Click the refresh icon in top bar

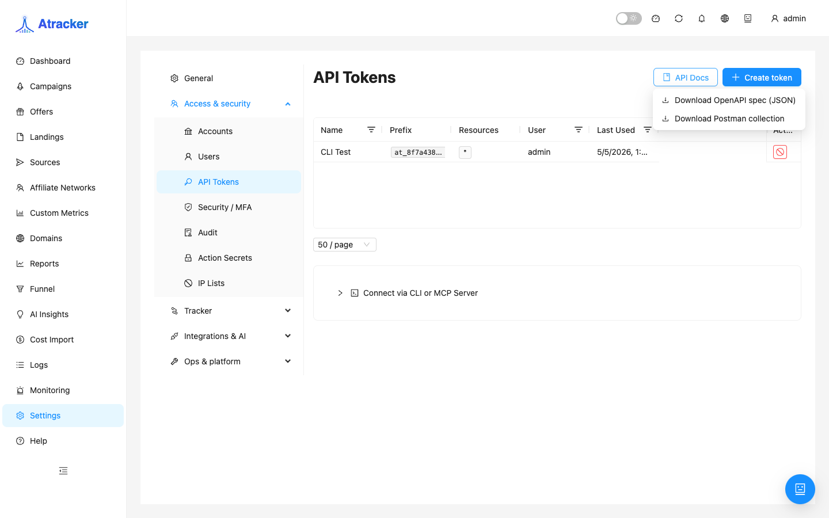679,18
